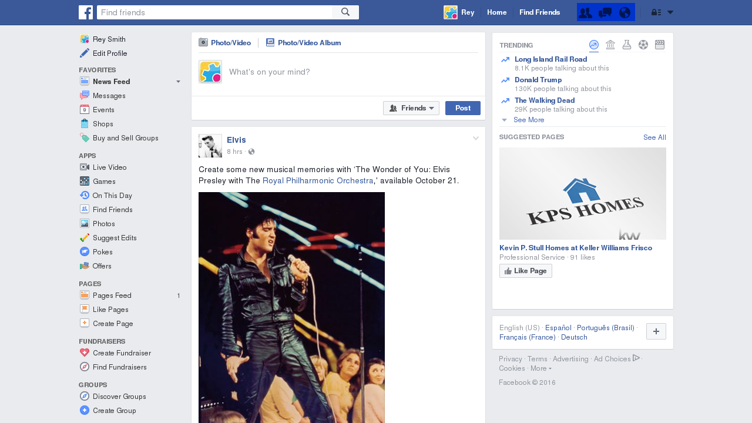Select Photo/Video composer tab
752x423 pixels.
coord(224,43)
